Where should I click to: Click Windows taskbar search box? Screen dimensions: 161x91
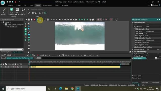pos(26,89)
